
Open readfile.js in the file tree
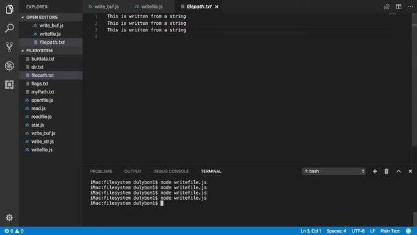[51, 117]
